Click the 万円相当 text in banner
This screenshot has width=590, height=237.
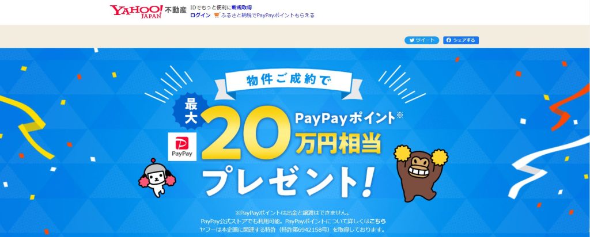(x=338, y=143)
